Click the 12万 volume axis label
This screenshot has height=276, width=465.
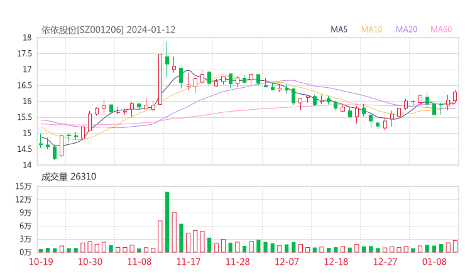click(23, 199)
